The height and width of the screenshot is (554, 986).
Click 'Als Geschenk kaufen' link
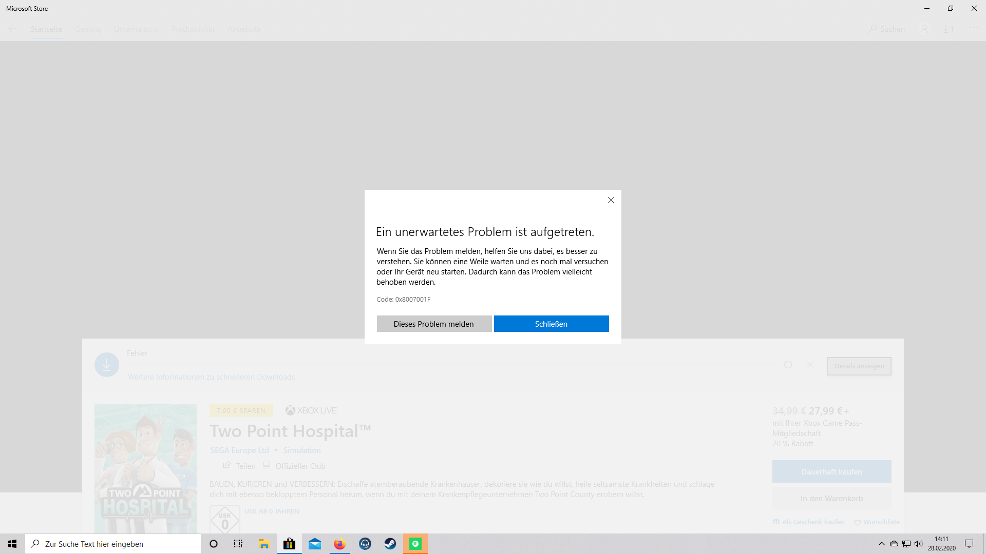pyautogui.click(x=809, y=522)
